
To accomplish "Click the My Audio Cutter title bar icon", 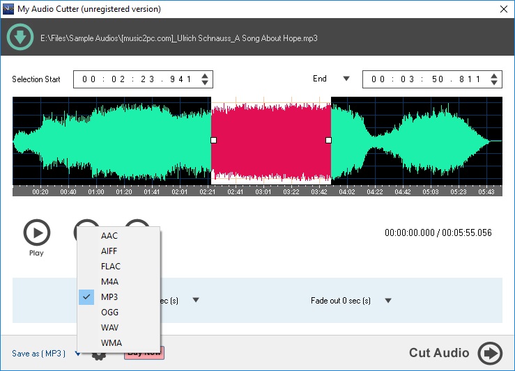I will click(8, 9).
